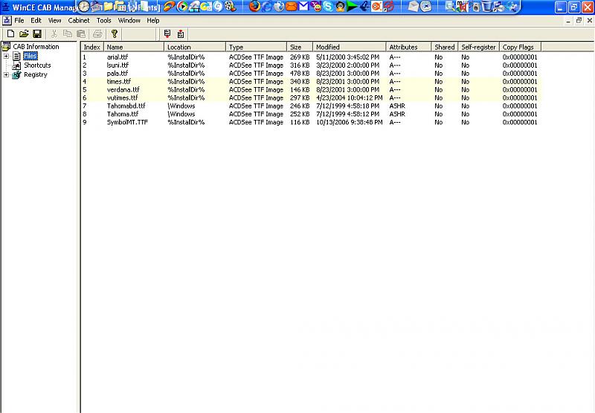Open the Tools menu

[x=103, y=21]
